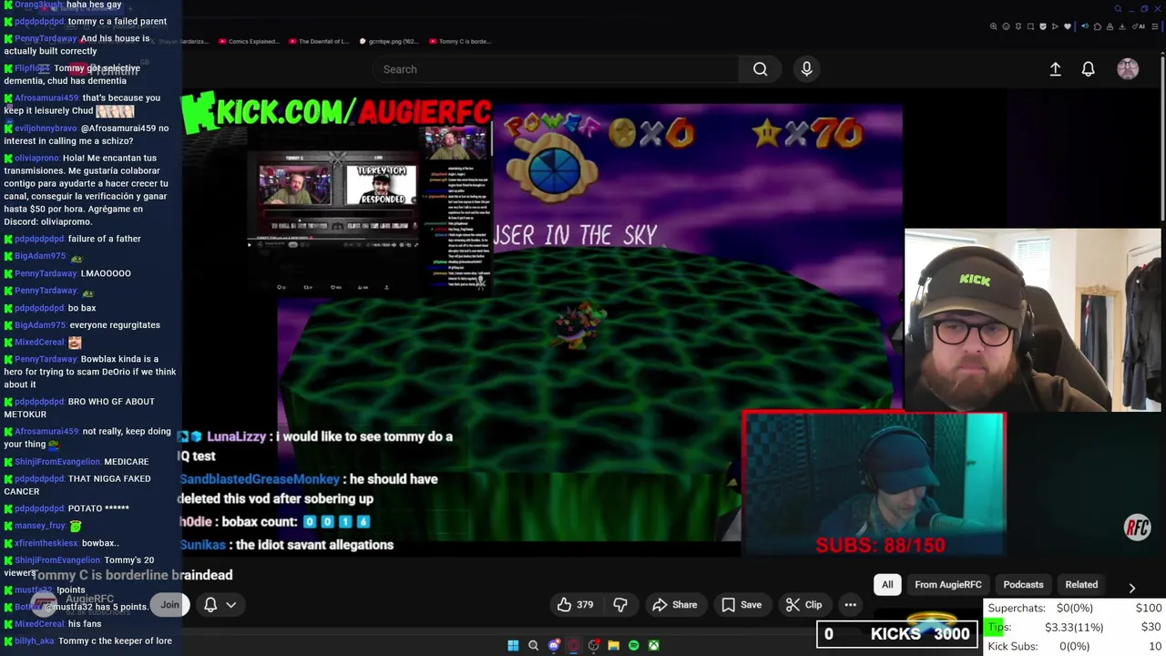
Task: Open the extensions cube icon
Action: click(1098, 26)
